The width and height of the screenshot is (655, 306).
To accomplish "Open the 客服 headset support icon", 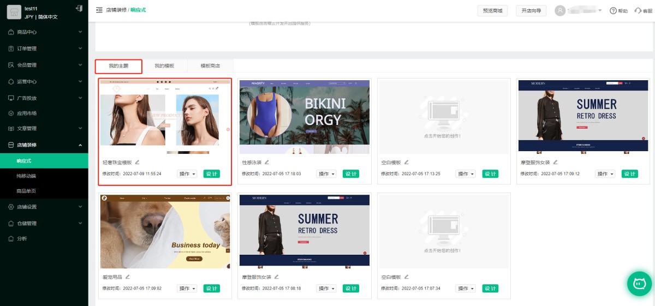I will click(x=638, y=11).
